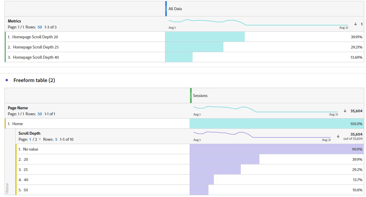Screen dimensions: 366x197
Task: Click the sort arrow in Scroll Depth breakdown header
Action: (x=338, y=136)
